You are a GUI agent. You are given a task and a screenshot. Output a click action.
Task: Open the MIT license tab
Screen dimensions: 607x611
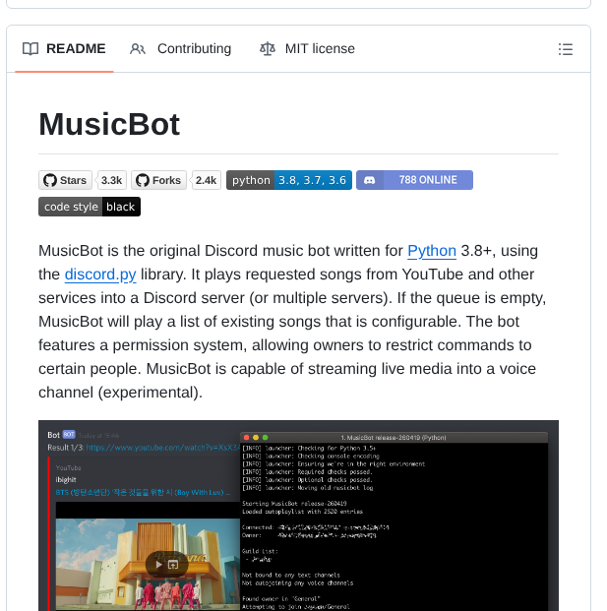[307, 49]
